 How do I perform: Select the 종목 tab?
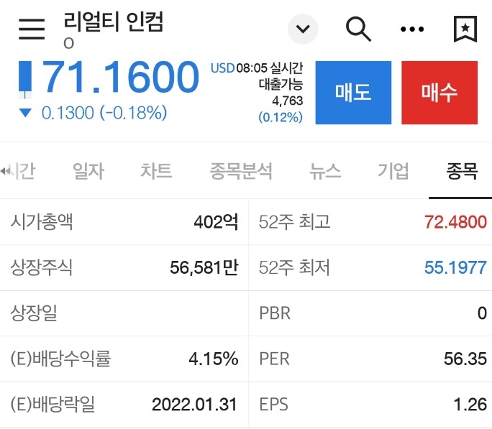pyautogui.click(x=462, y=171)
